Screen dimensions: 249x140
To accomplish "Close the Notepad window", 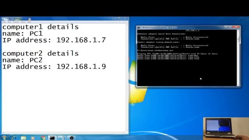I will (x=125, y=18).
